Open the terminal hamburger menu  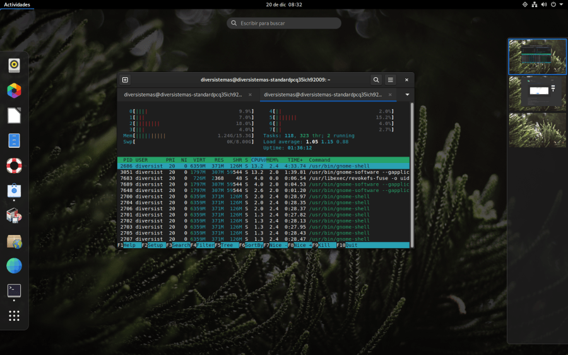(391, 80)
